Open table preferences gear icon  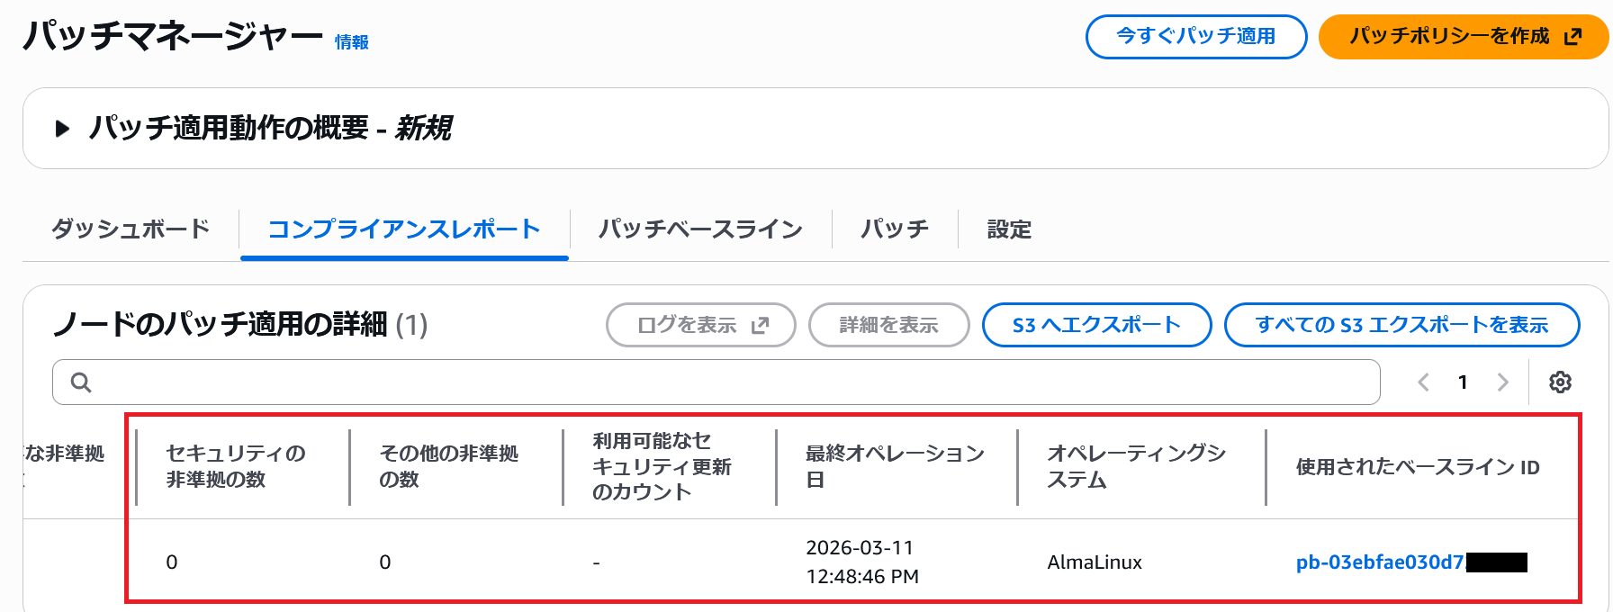point(1560,382)
